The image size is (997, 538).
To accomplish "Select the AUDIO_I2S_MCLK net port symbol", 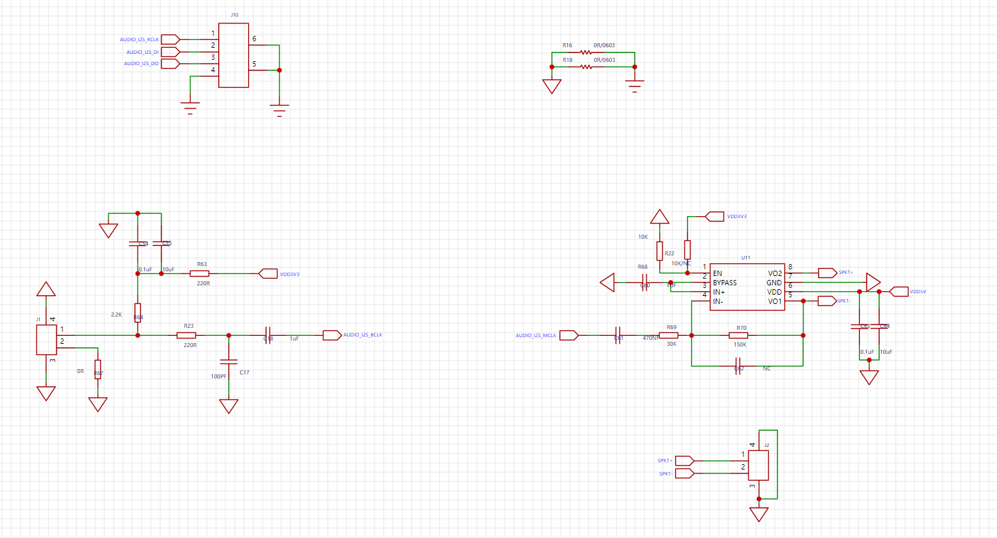I will 569,336.
